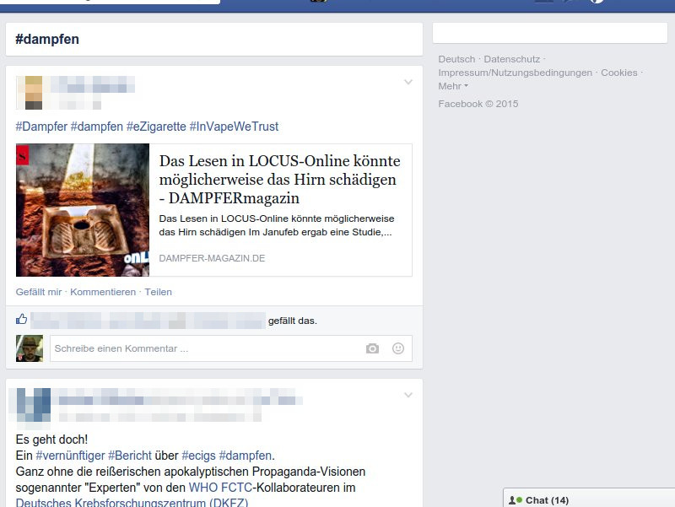
Task: Expand the second post's options chevron
Action: (408, 396)
